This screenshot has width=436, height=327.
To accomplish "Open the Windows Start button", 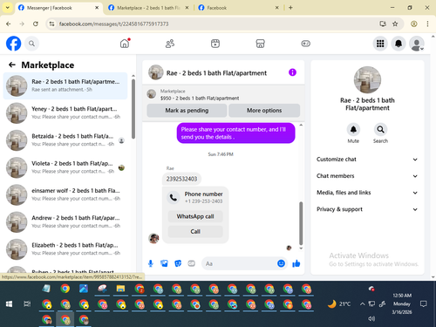I will pyautogui.click(x=9, y=304).
